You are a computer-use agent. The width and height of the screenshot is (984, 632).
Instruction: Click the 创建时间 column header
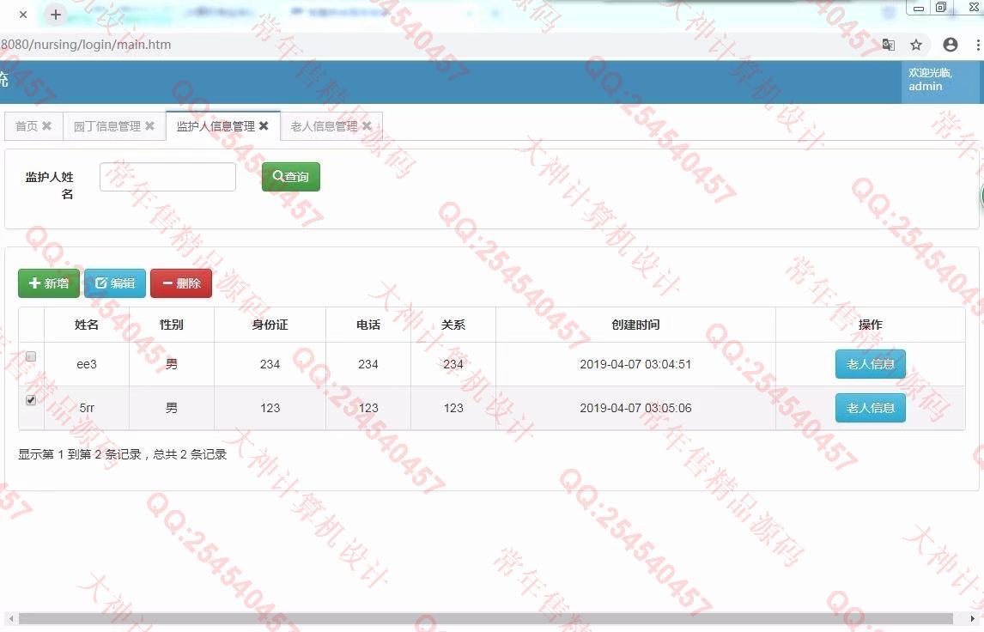(635, 325)
